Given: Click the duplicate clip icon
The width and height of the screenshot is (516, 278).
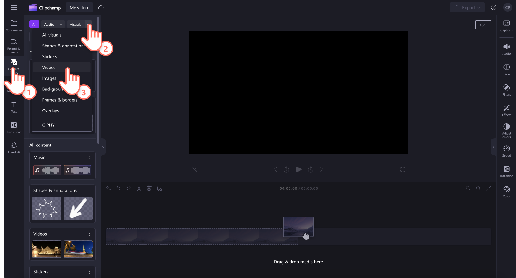Looking at the screenshot, I should click(160, 188).
